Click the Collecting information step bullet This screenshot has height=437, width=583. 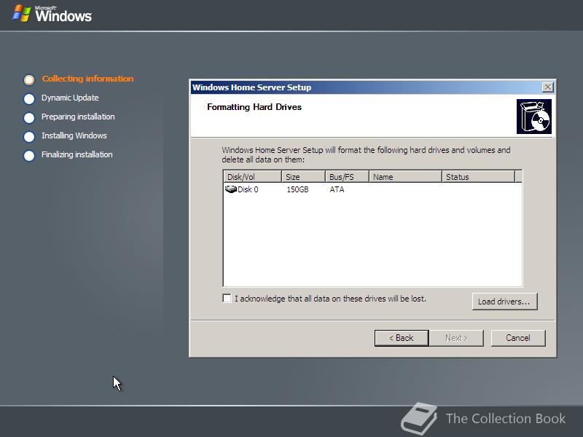point(29,79)
